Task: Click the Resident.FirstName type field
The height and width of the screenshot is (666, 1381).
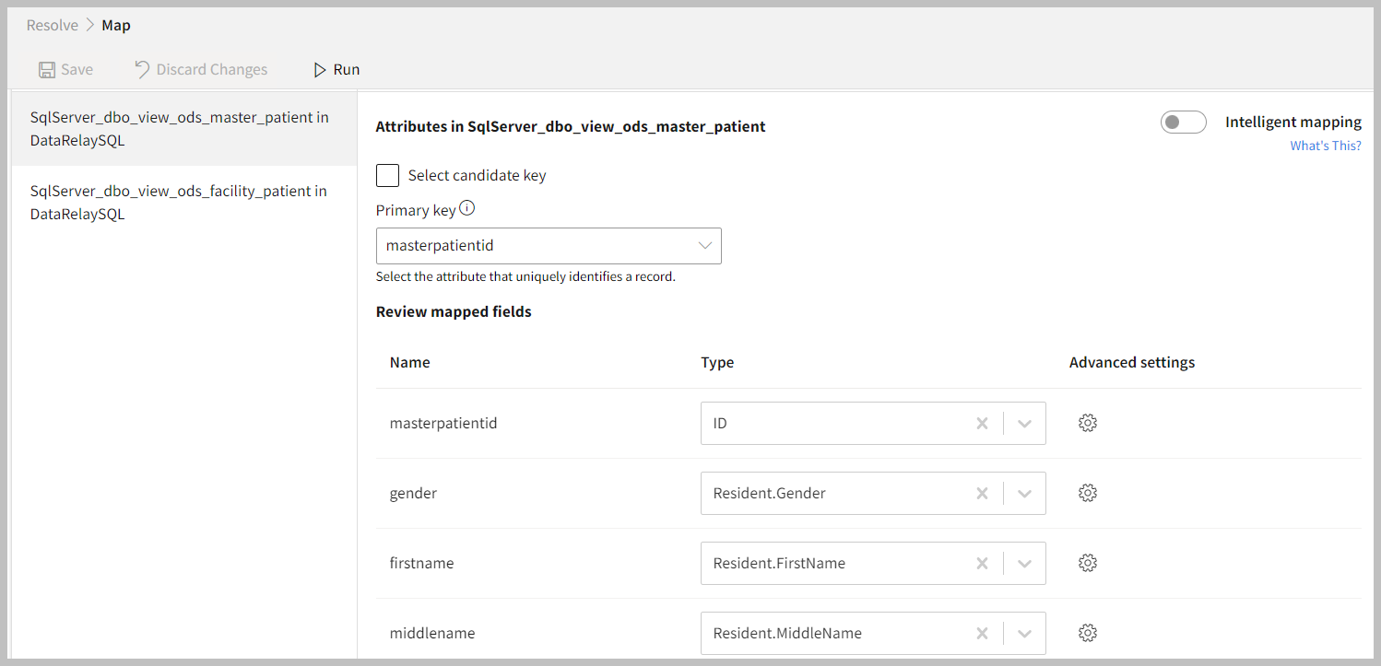Action: click(834, 564)
